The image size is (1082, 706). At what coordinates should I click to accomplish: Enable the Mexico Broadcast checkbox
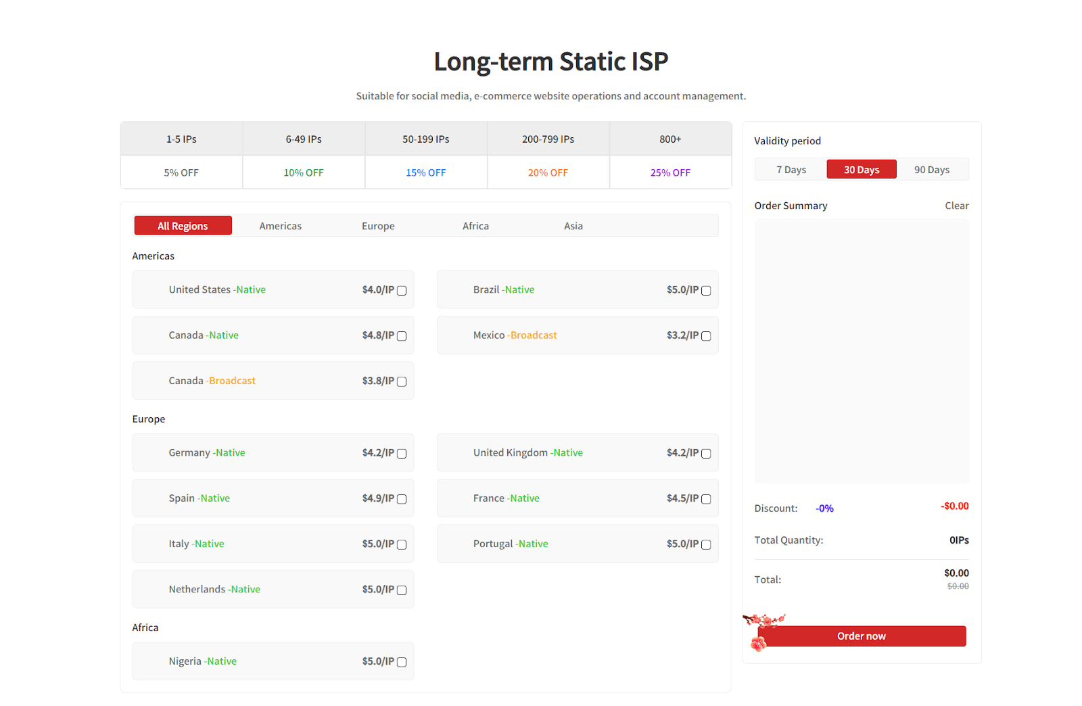click(x=706, y=336)
